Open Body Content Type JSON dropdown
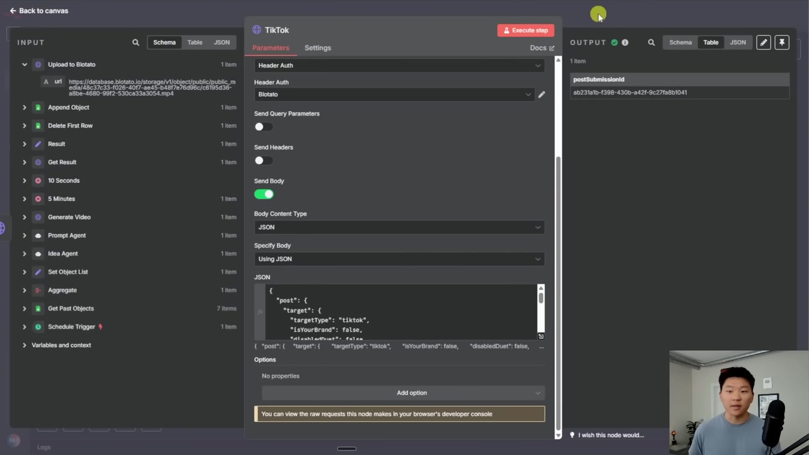The height and width of the screenshot is (455, 809). click(399, 227)
